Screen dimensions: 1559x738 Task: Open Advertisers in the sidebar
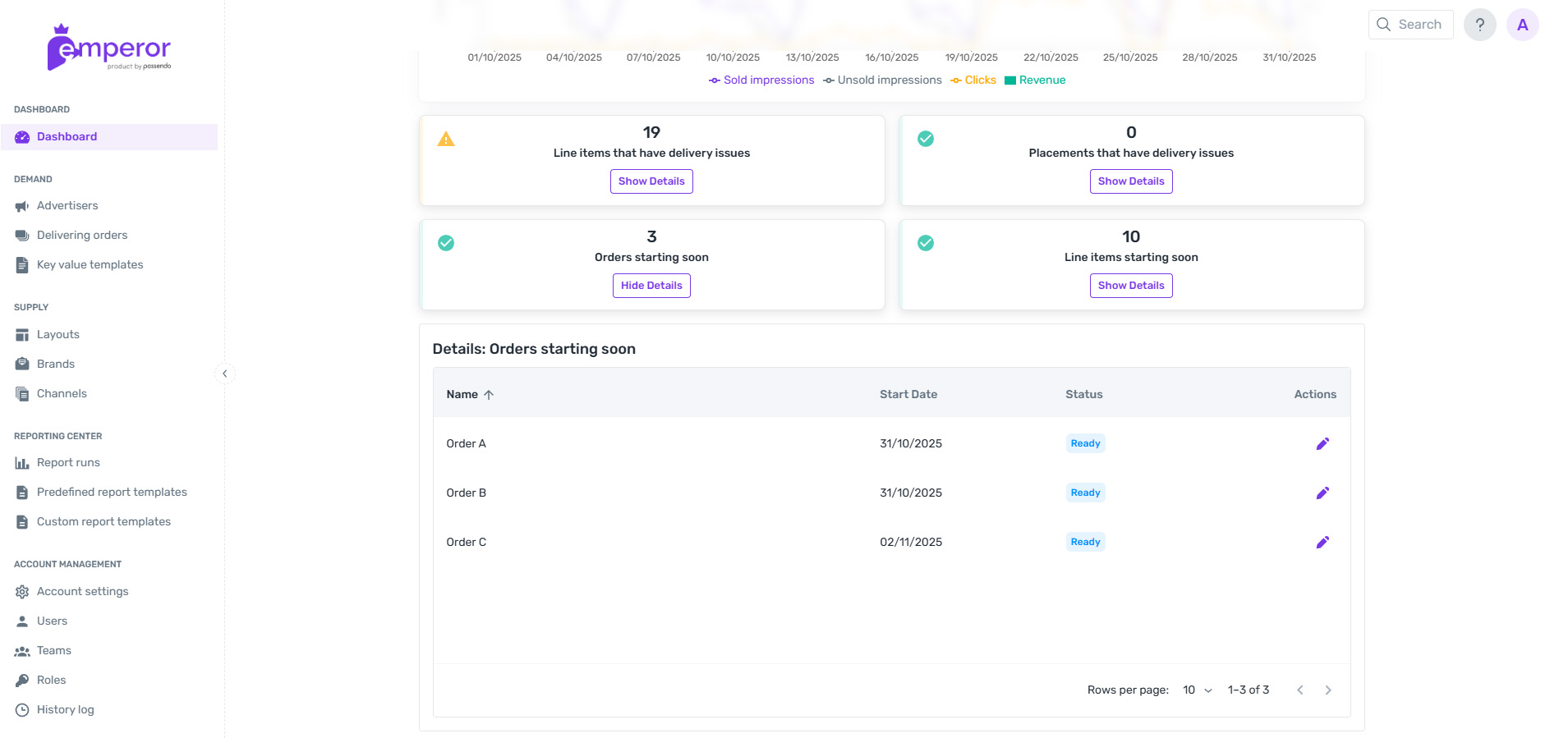pyautogui.click(x=67, y=206)
